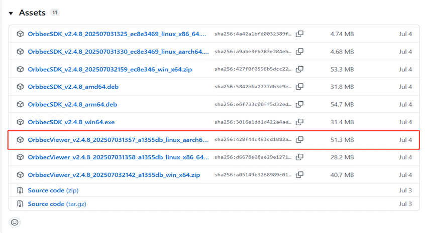Download OrbbecSDK_v2.4.8_amd64.deb

73,87
